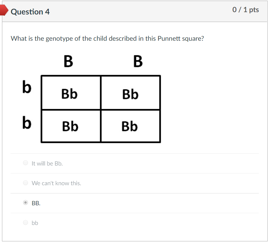Click the right 'B' column header
The width and height of the screenshot is (270, 244).
click(138, 61)
